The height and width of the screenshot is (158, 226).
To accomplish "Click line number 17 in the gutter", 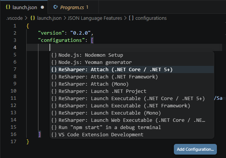I will 13,142.
